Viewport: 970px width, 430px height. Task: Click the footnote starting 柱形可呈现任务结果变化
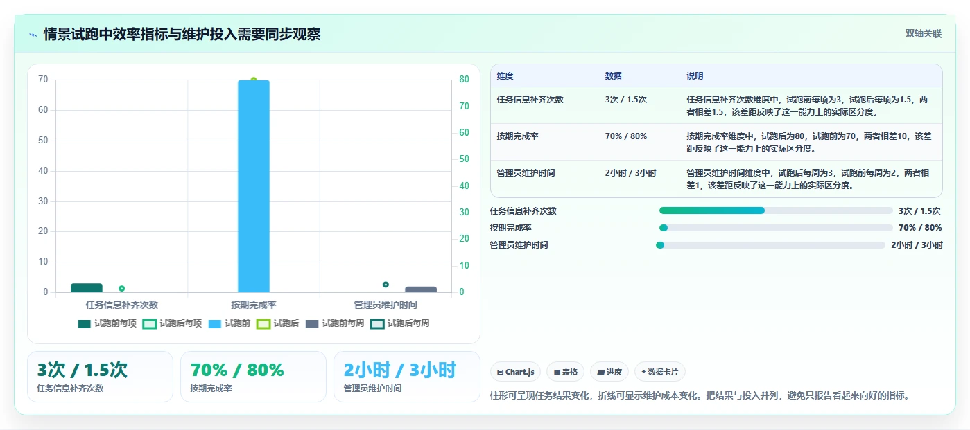699,396
